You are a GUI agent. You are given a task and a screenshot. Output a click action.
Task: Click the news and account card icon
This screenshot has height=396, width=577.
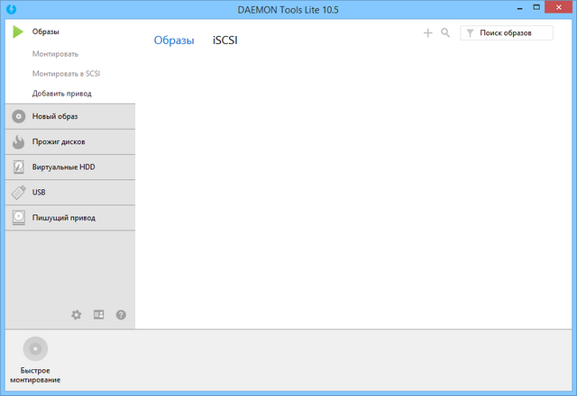click(x=98, y=315)
